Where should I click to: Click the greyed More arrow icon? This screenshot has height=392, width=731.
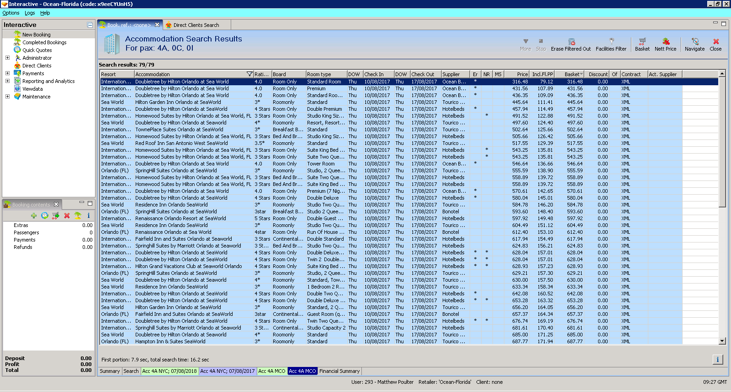[525, 41]
